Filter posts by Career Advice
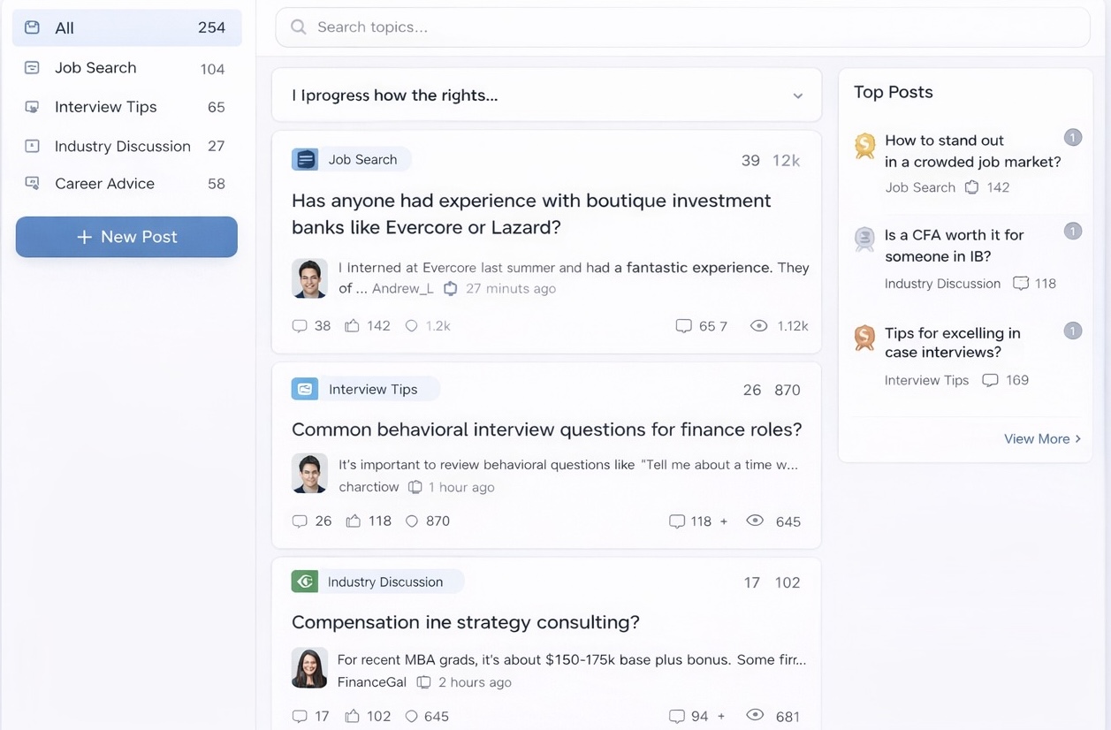 [106, 183]
